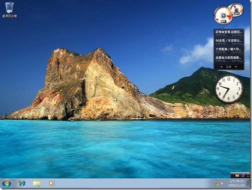Show previous feed headlines with up arrow
Viewport: 252px width, 190px height.
coord(221,67)
